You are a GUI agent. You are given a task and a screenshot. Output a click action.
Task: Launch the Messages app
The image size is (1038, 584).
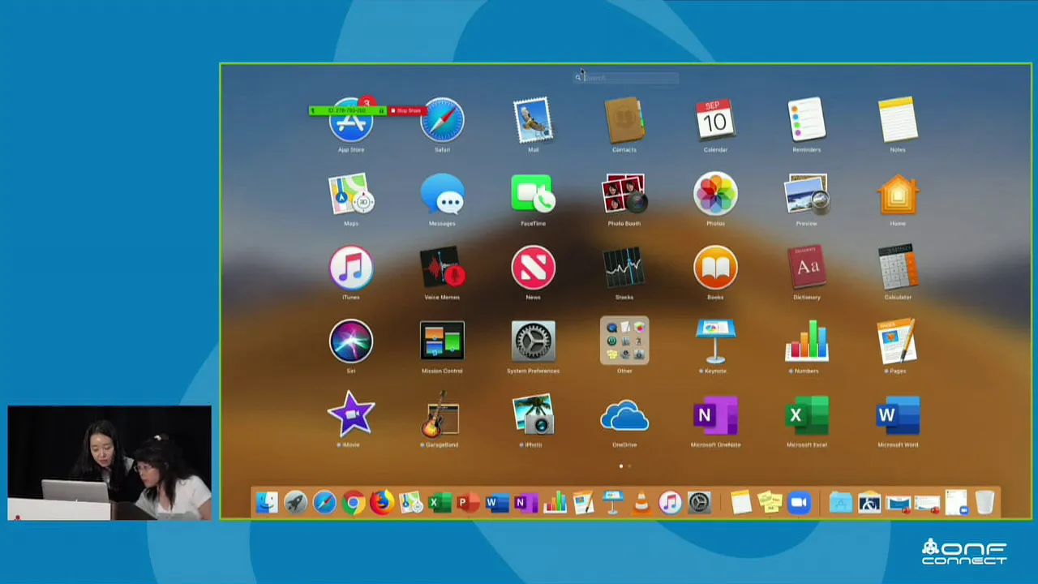[x=442, y=195]
